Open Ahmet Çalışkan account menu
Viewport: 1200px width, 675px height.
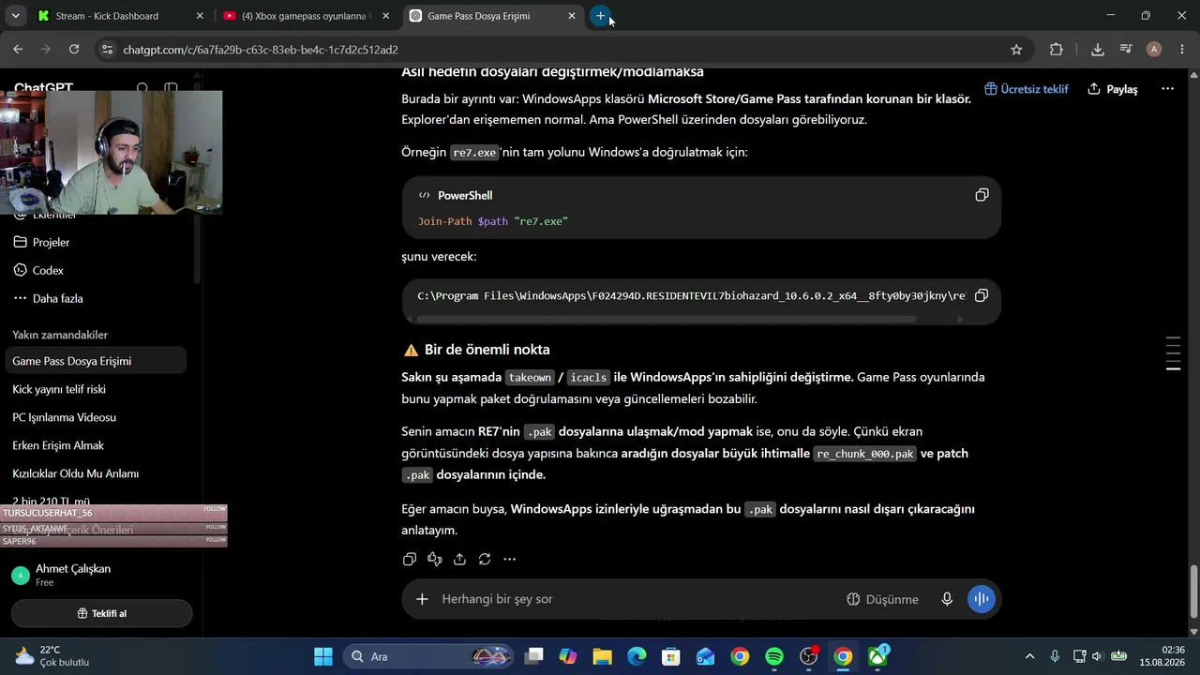click(101, 575)
